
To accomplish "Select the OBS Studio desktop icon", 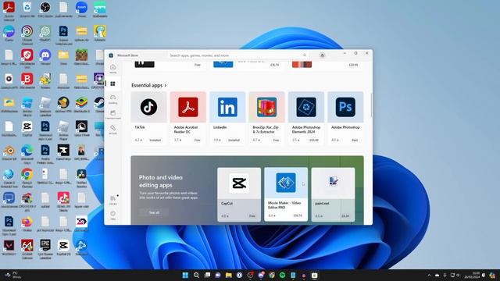I will pos(45,9).
